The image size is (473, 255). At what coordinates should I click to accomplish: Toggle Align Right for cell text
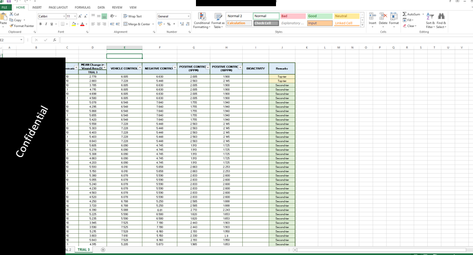pos(104,24)
